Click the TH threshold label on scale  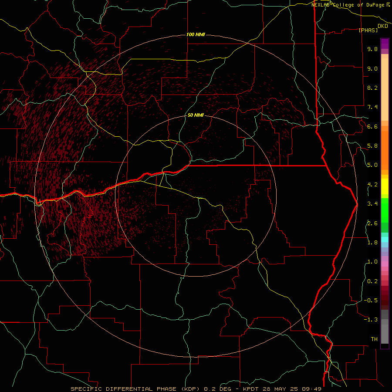[374, 339]
